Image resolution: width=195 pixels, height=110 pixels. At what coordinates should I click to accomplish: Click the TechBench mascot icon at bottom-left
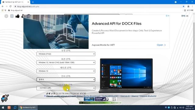(x=5, y=98)
